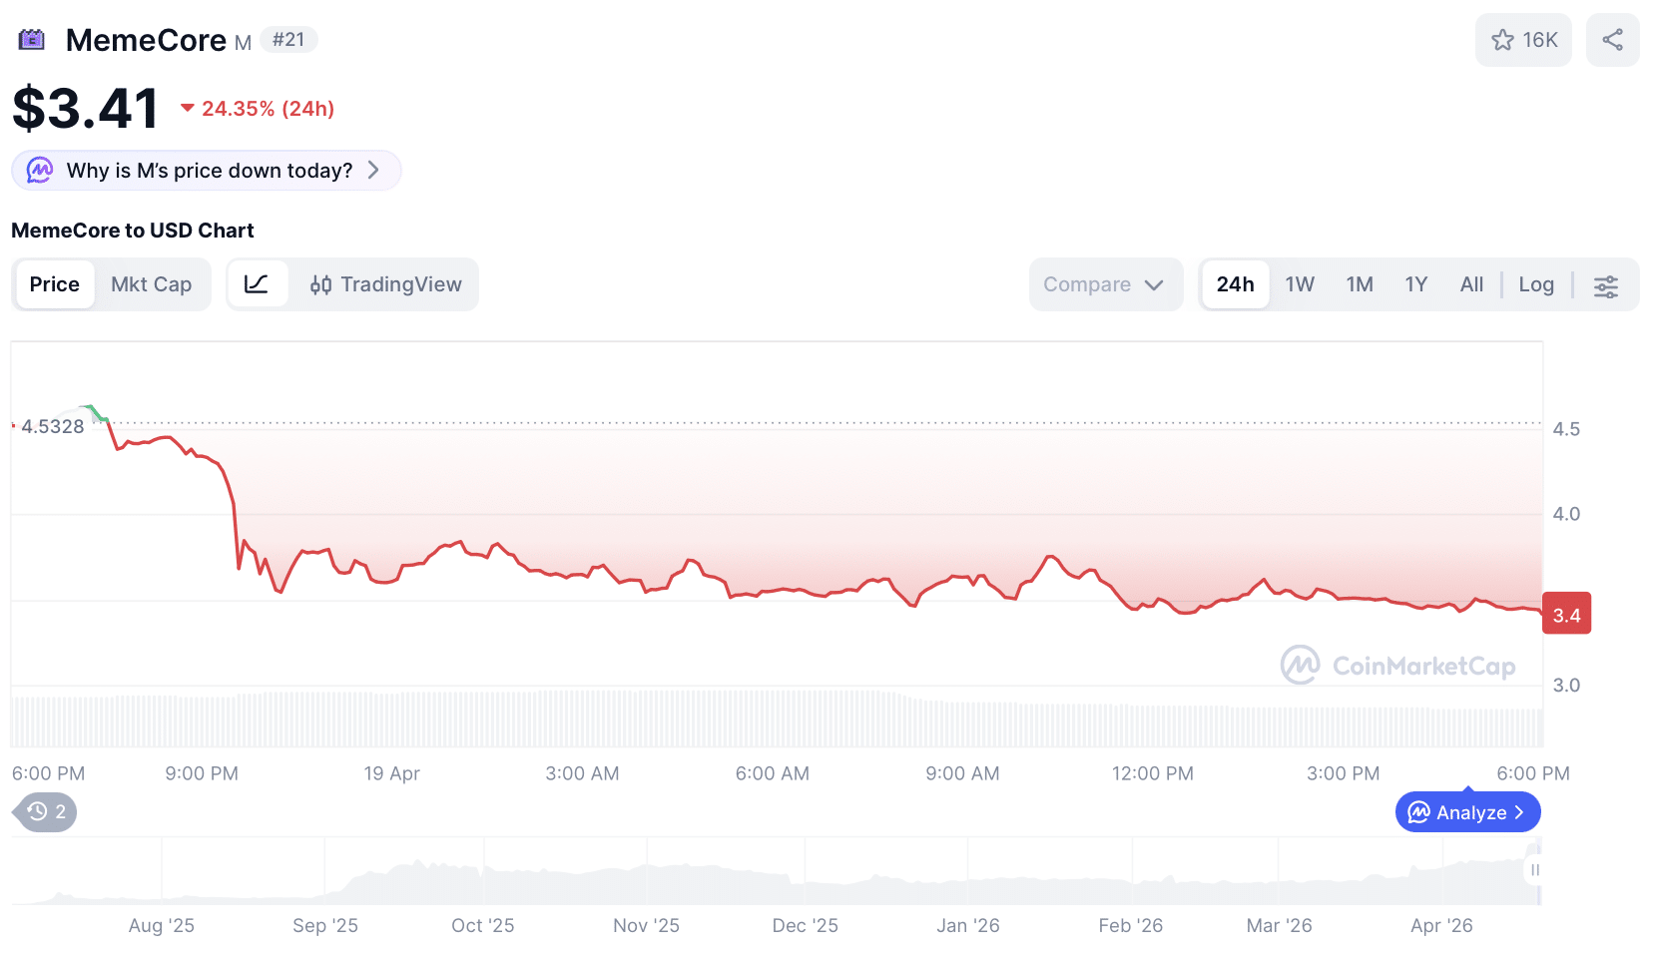The height and width of the screenshot is (960, 1659).
Task: Open the share icon button
Action: (1612, 40)
